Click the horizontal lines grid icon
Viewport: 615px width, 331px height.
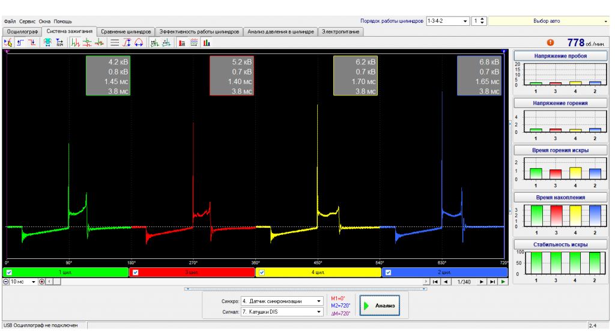pos(115,43)
